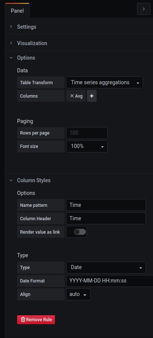
Task: Toggle Render value as link switch
Action: [x=80, y=232]
